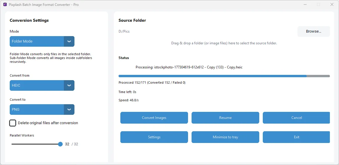
Task: Click the chevron arrow on Mode combo box
Action: point(69,41)
